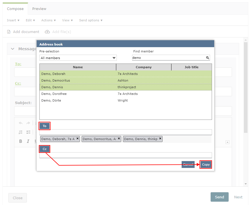
Task: Click the Add document icon
Action: click(9, 32)
